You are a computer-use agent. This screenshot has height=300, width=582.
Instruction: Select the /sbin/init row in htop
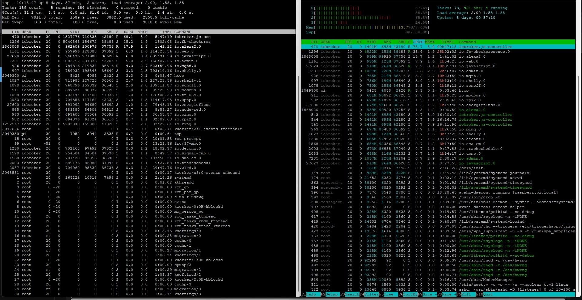point(438,168)
